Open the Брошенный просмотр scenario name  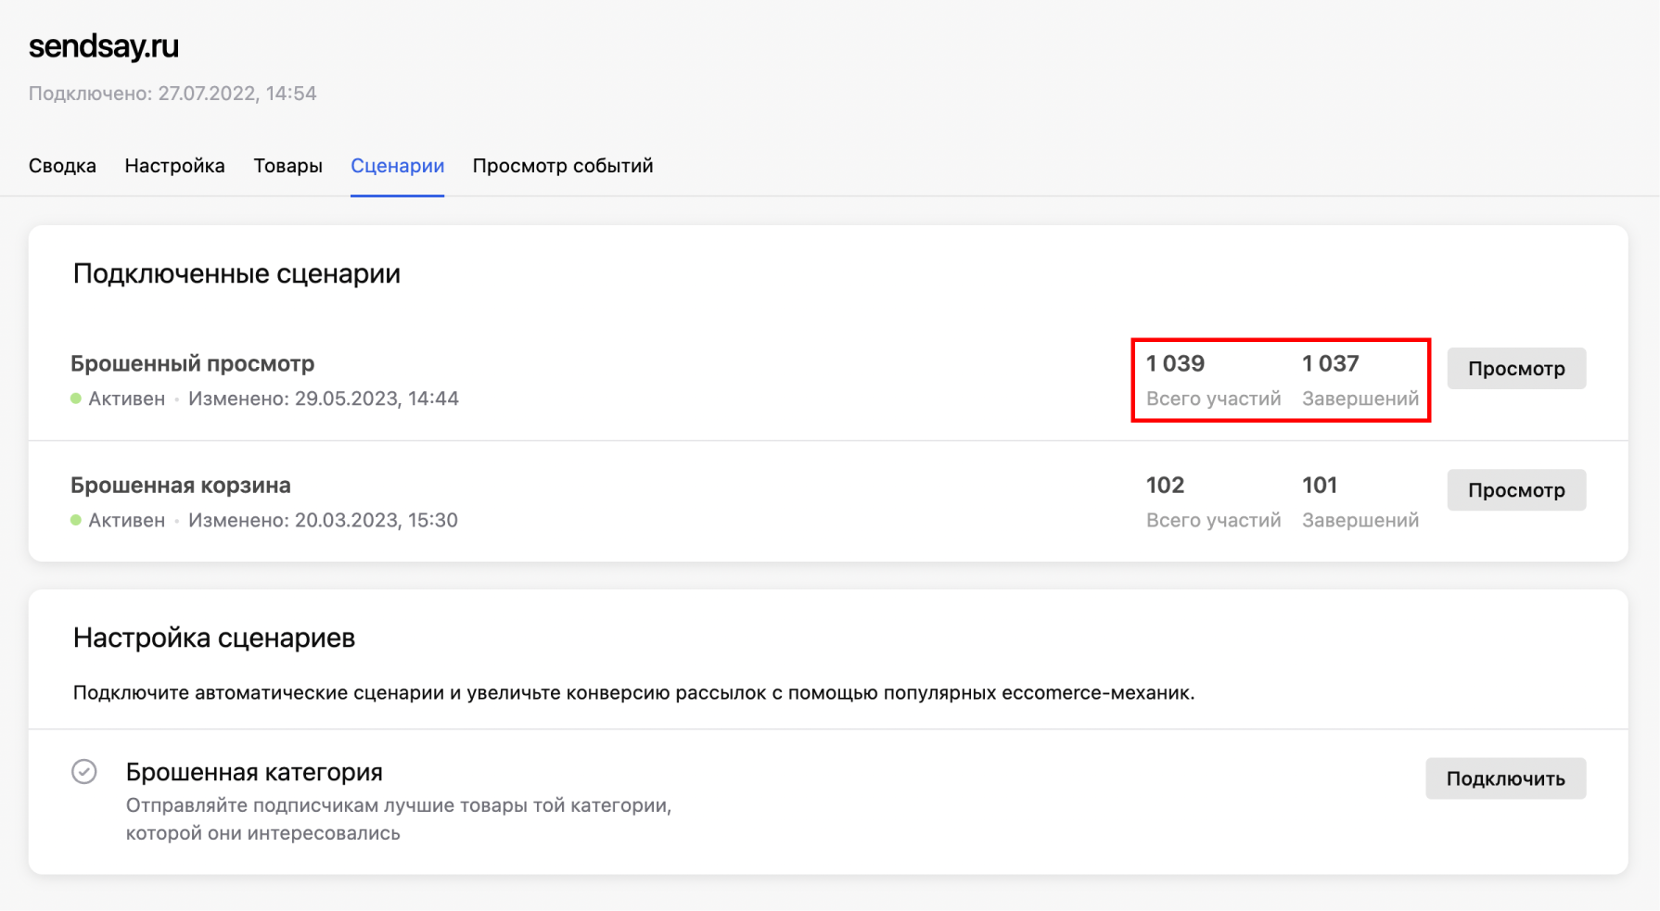(x=192, y=363)
